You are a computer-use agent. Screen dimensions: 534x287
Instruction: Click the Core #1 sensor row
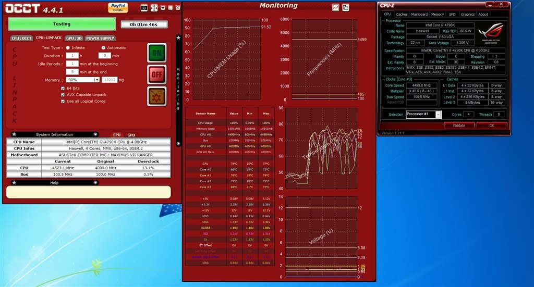[x=230, y=175]
